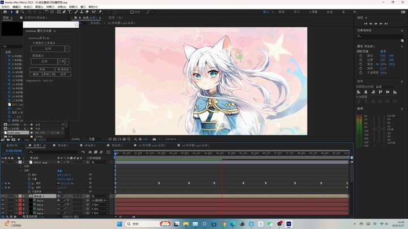Screen dimensions: 408x229
Task: Open the magnification ratio dropdown
Action: pos(78,139)
